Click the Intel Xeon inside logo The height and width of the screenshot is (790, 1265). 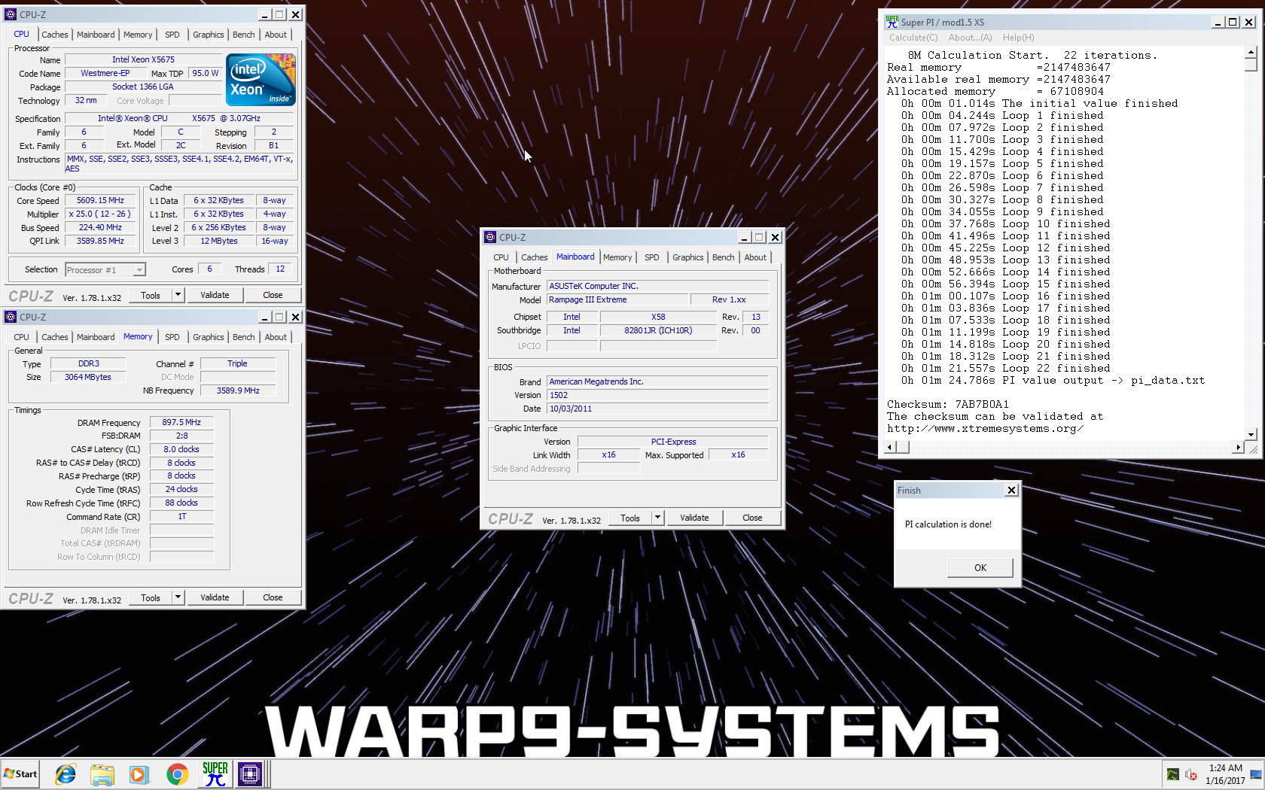tap(261, 79)
